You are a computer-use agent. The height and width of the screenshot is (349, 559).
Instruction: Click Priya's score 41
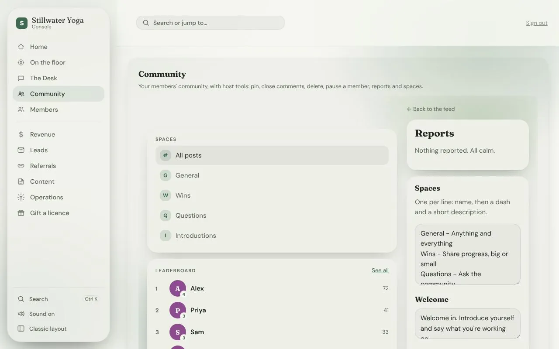point(386,310)
